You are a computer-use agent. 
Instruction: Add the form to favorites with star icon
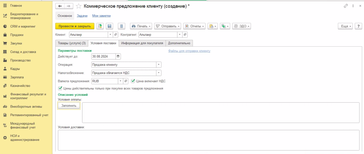pyautogui.click(x=79, y=6)
